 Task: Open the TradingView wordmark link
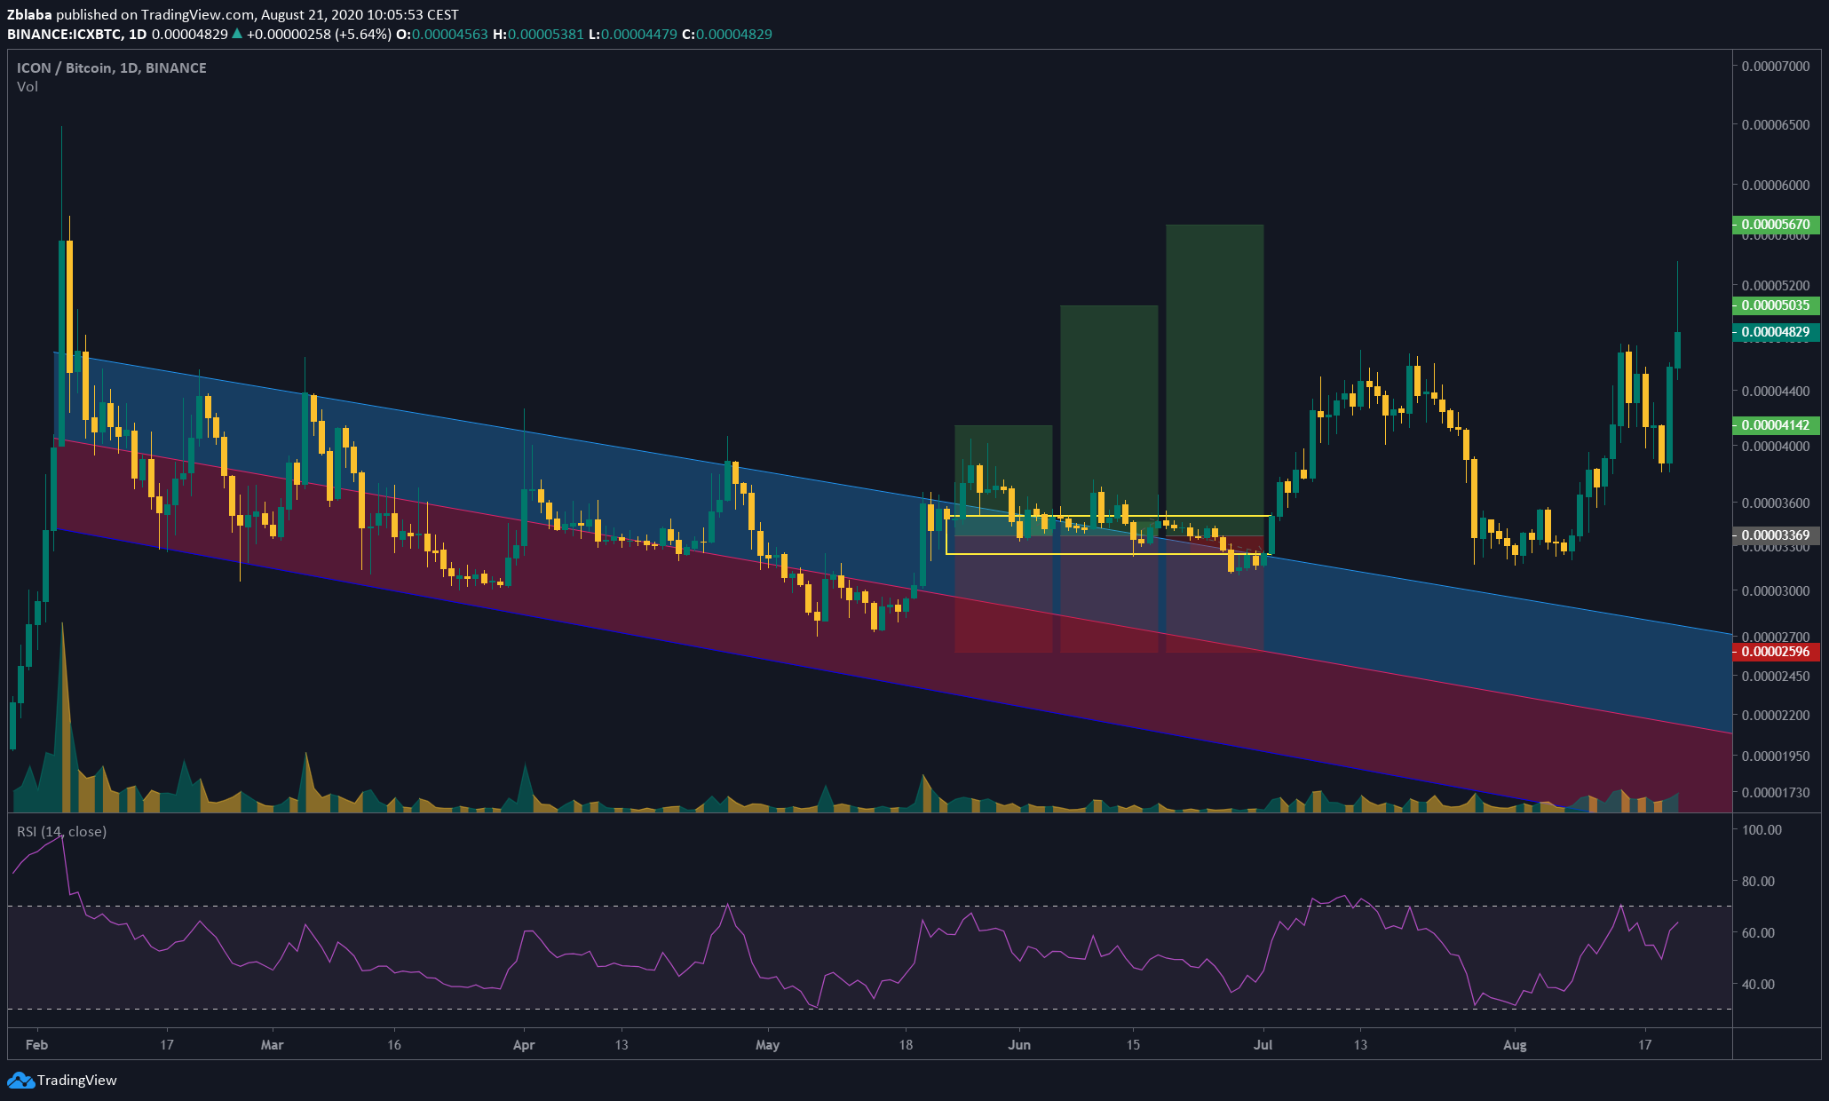pyautogui.click(x=77, y=1081)
